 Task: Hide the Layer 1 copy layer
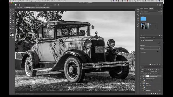pos(141,86)
